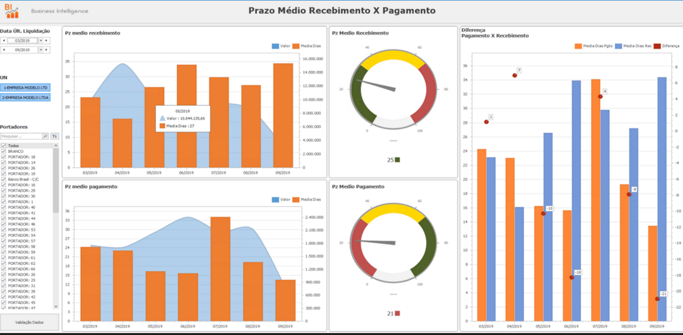Collapse the Todos list with the chevron

click(x=55, y=146)
